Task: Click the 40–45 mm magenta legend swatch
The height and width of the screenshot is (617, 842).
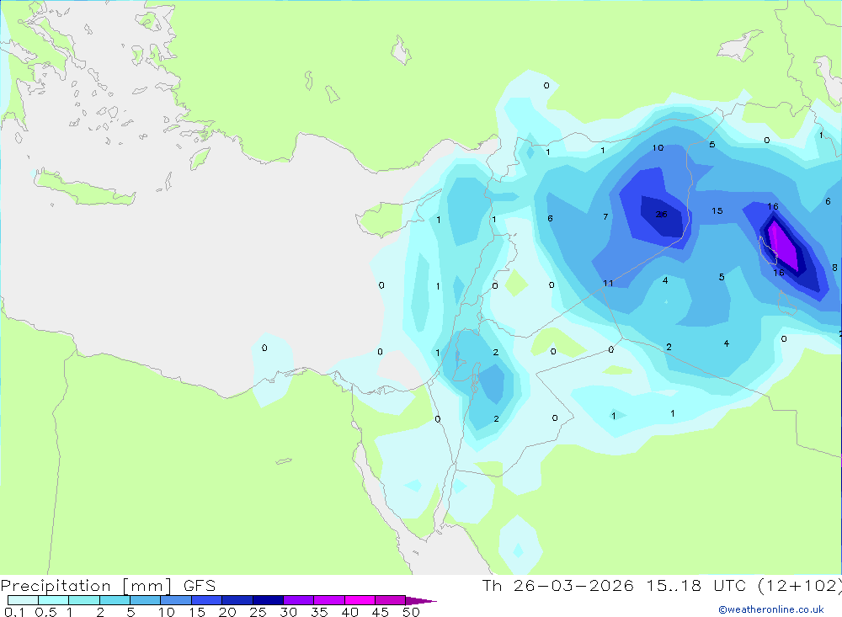Action: pyautogui.click(x=360, y=600)
